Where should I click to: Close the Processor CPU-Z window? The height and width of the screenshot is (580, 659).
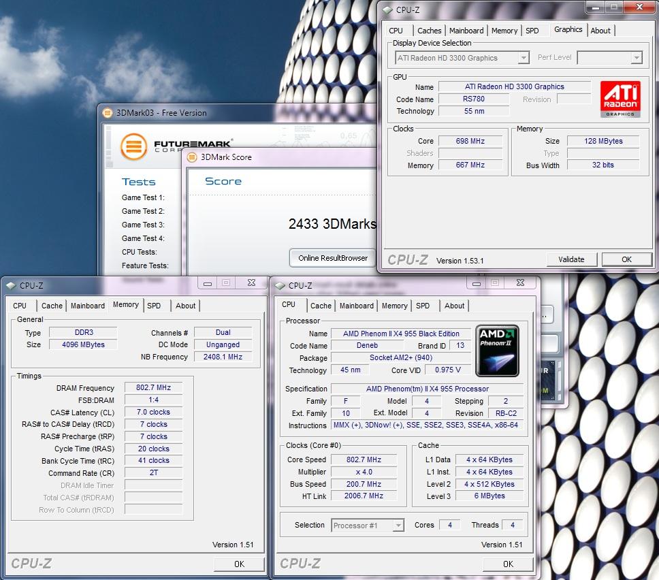coord(520,283)
